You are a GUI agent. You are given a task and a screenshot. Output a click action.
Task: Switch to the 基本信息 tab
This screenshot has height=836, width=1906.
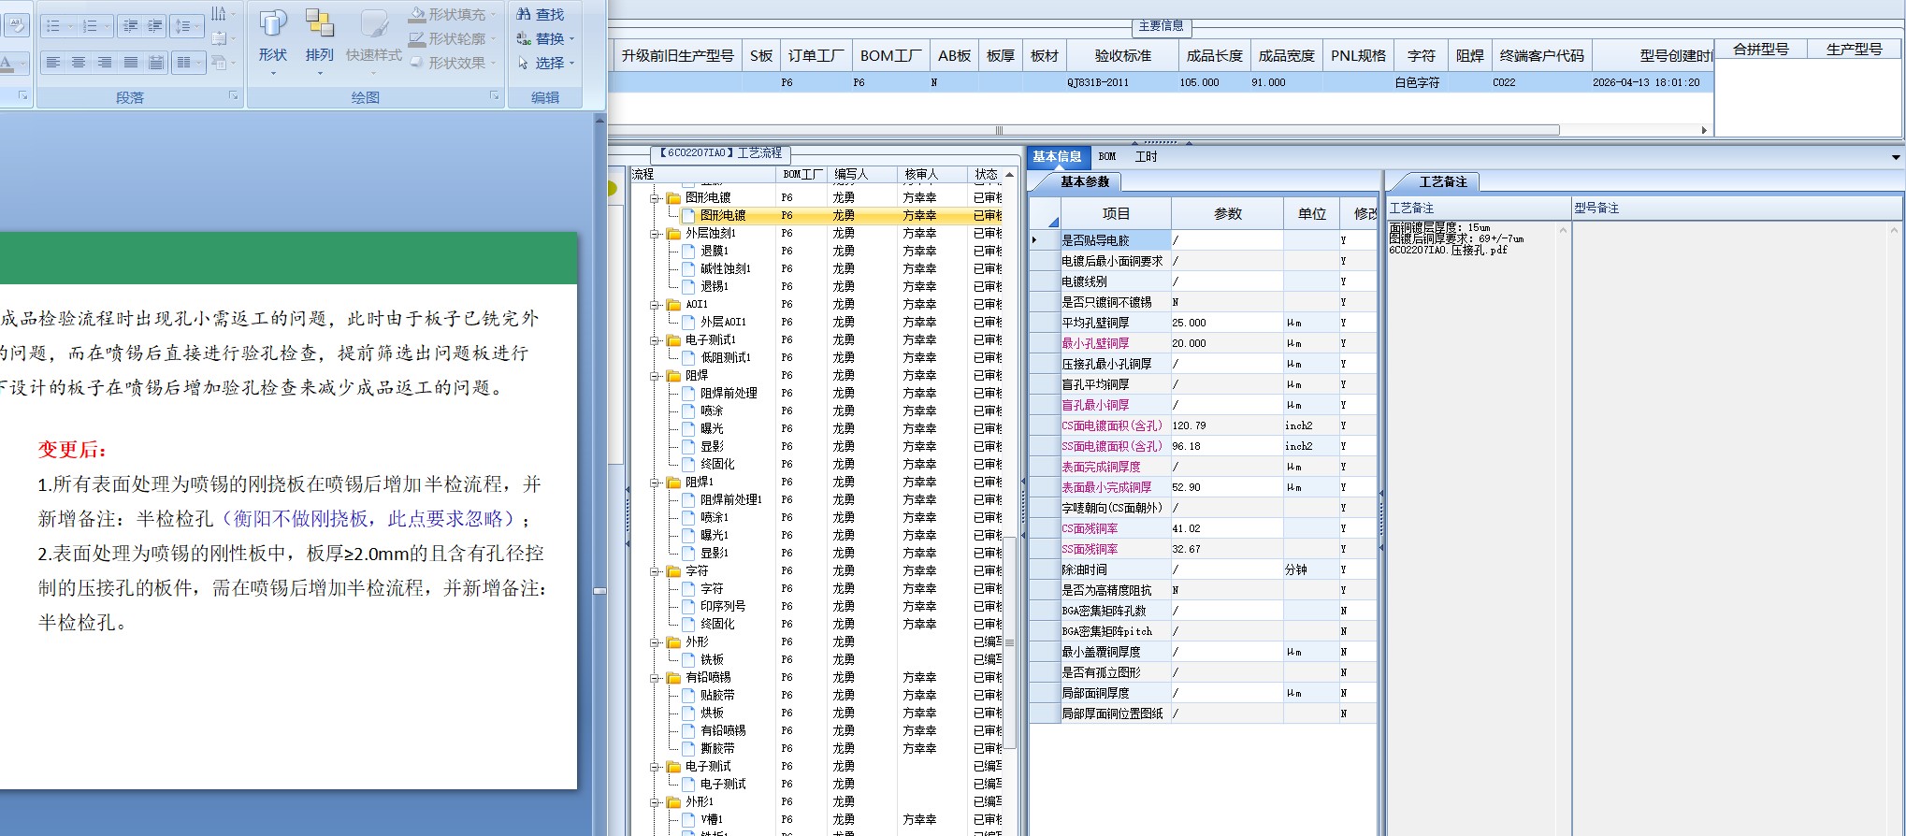click(1057, 157)
